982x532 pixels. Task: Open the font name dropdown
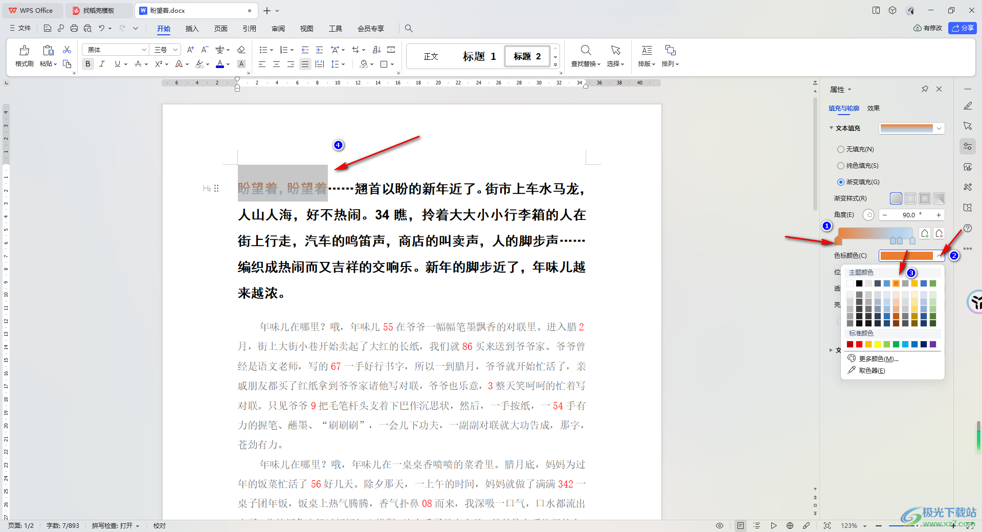(x=144, y=50)
